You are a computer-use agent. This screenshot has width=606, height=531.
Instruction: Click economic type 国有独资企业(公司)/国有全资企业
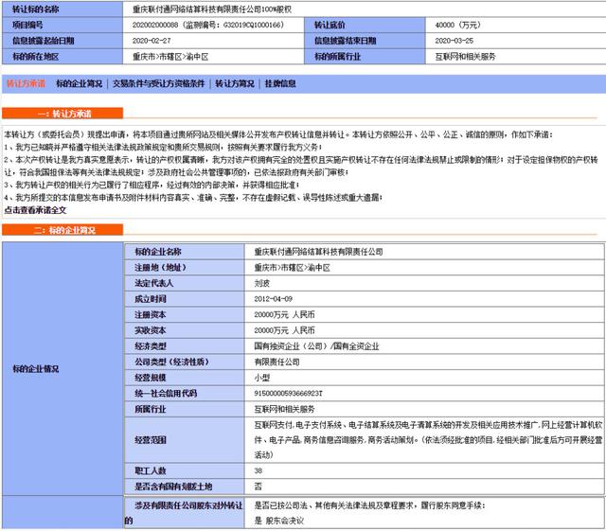point(316,346)
